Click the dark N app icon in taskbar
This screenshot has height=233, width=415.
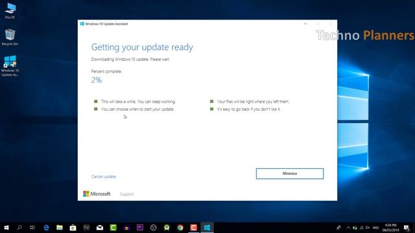click(x=86, y=227)
